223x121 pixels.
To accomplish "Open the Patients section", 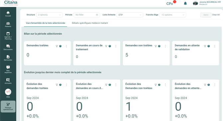I will pos(8,24).
